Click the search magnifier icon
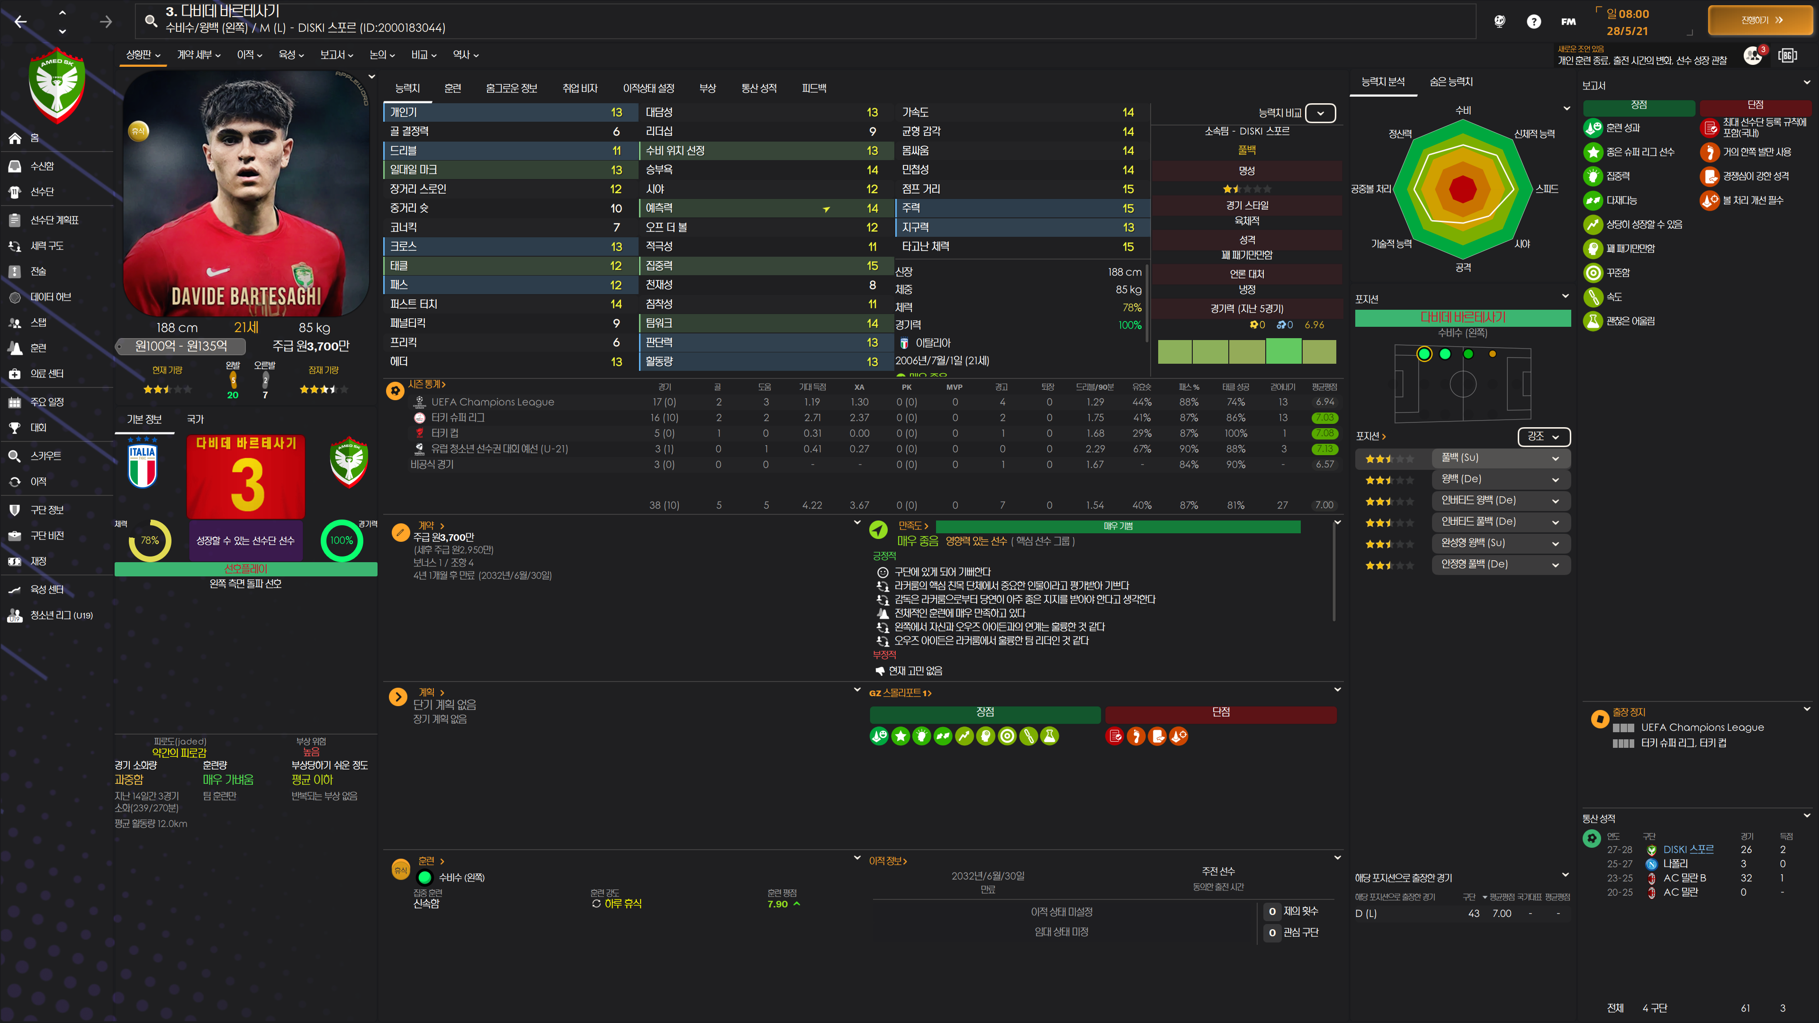 [151, 20]
